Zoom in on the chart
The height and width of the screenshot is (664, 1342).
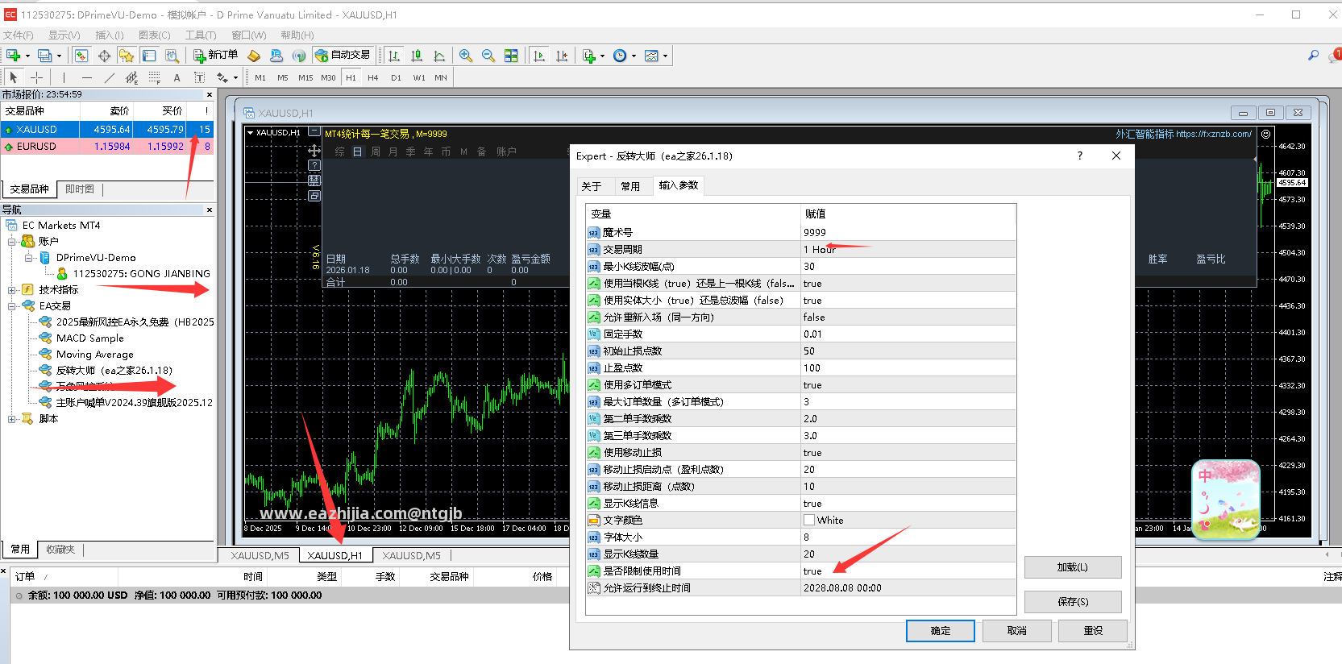tap(466, 56)
